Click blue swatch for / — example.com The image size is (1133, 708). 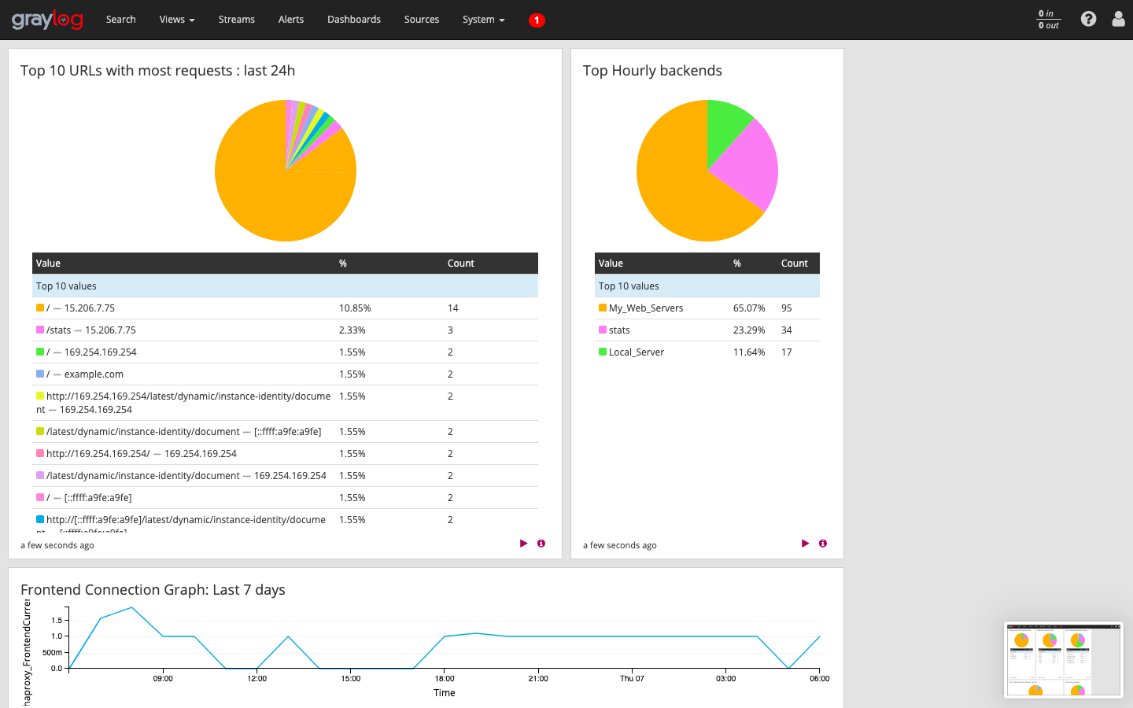coord(40,374)
